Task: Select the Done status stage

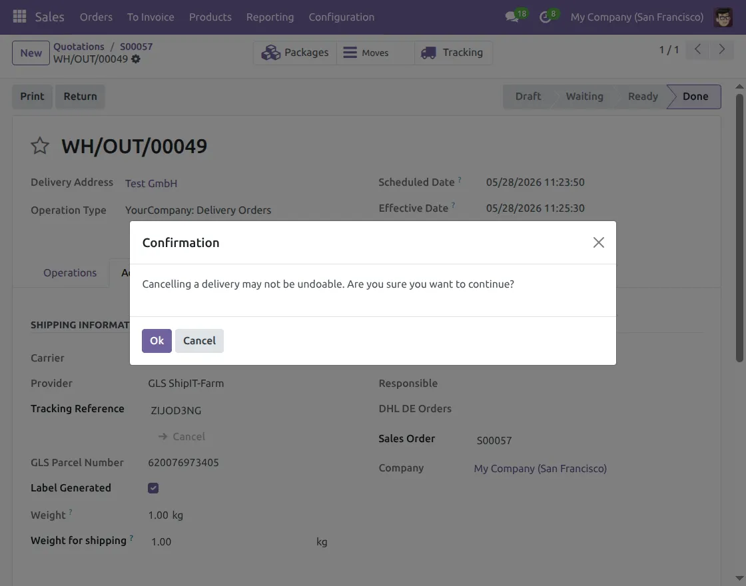Action: (695, 97)
